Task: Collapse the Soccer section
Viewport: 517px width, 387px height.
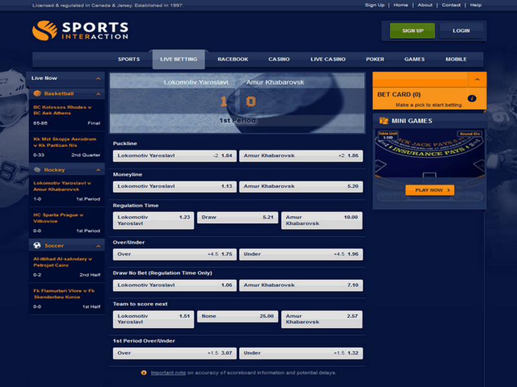Action: (x=98, y=246)
